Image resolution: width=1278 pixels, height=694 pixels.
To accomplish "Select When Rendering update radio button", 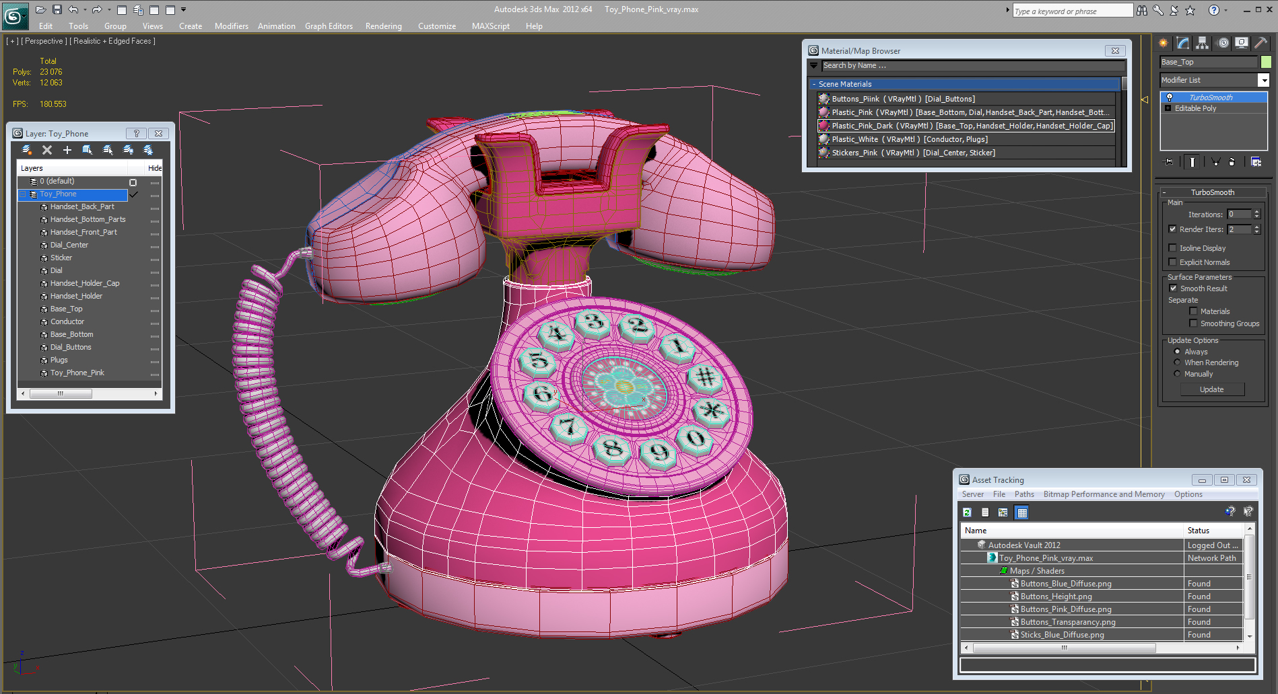I will [x=1177, y=362].
